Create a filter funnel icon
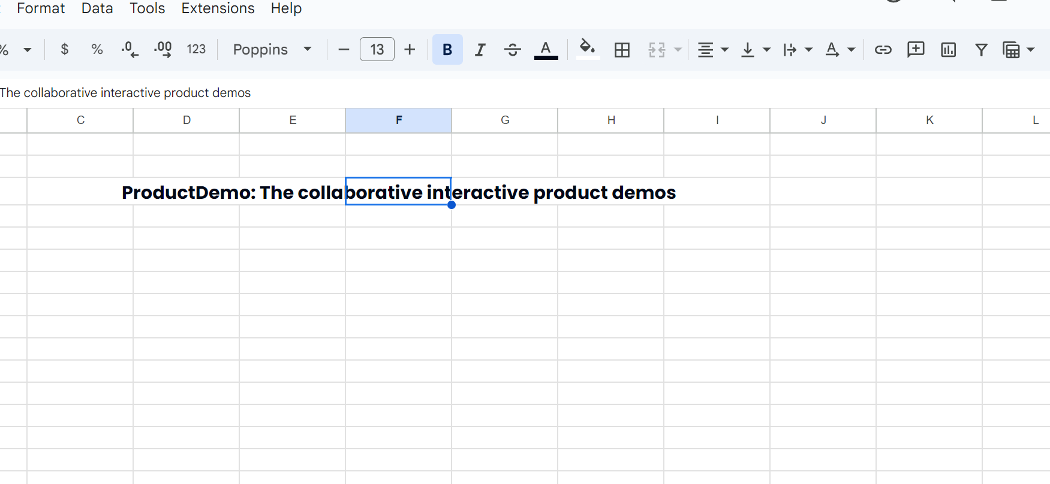The width and height of the screenshot is (1050, 484). click(981, 50)
